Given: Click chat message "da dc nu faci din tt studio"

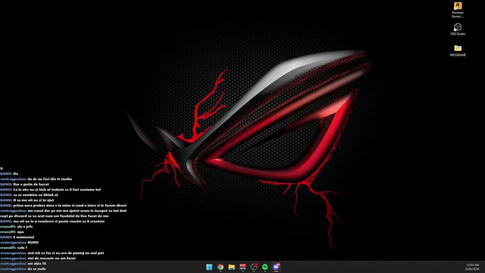Looking at the screenshot, I should pos(50,179).
